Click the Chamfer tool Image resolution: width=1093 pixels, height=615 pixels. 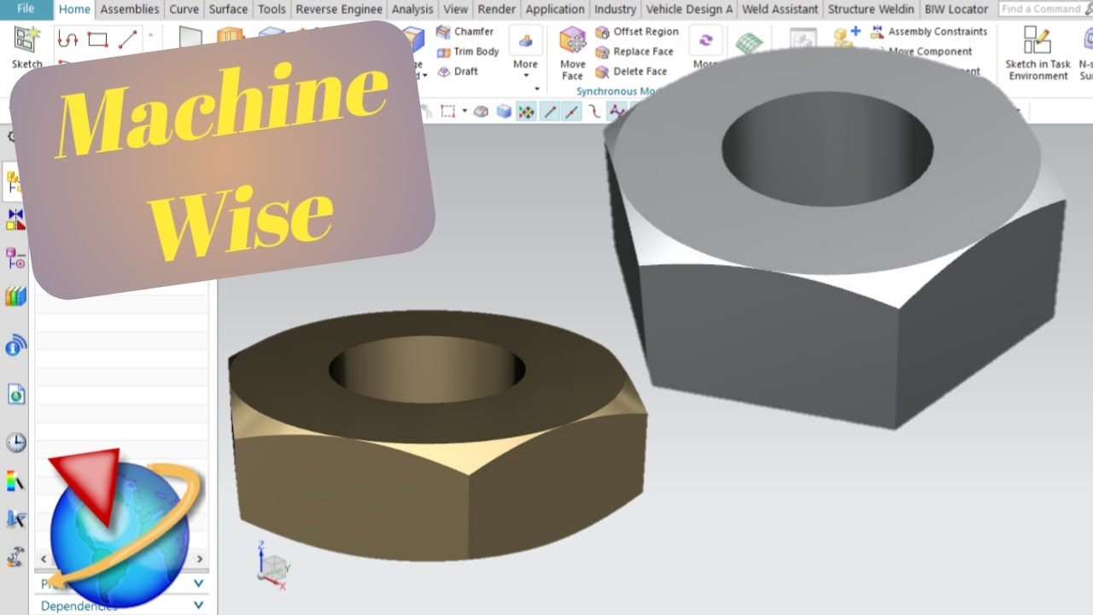click(465, 32)
